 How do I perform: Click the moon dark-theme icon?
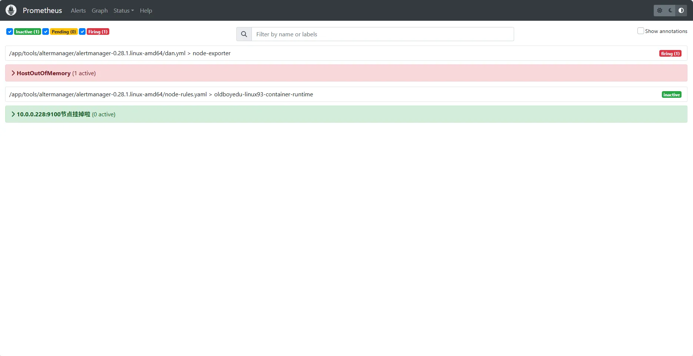(x=670, y=10)
